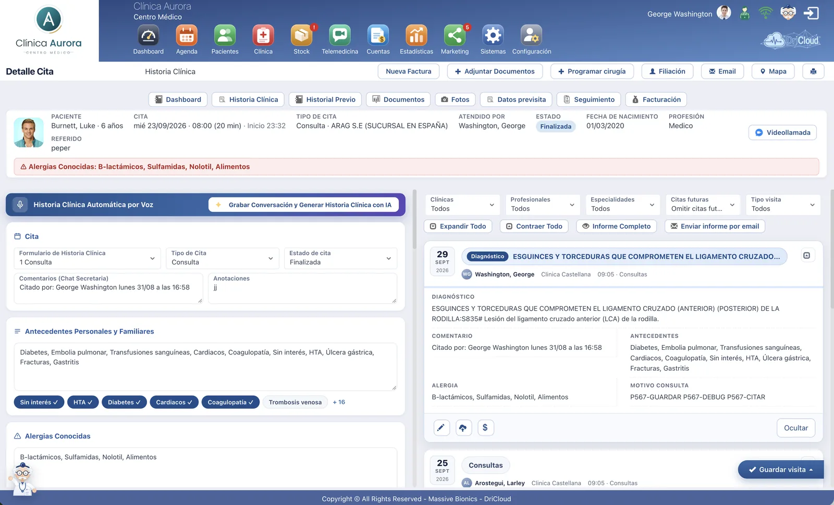The image size is (834, 505).
Task: Open the Profesionales filter dropdown
Action: [543, 205]
